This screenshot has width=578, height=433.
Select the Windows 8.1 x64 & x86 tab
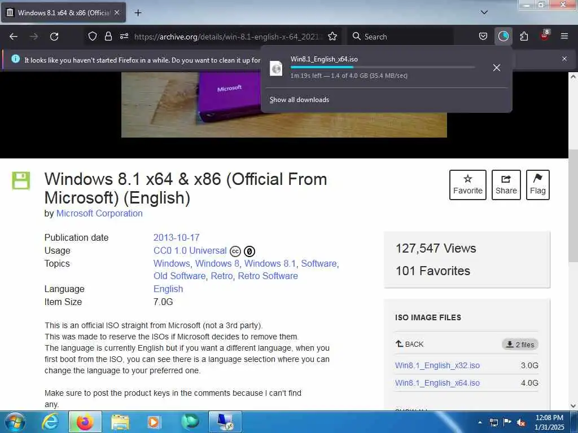click(63, 12)
